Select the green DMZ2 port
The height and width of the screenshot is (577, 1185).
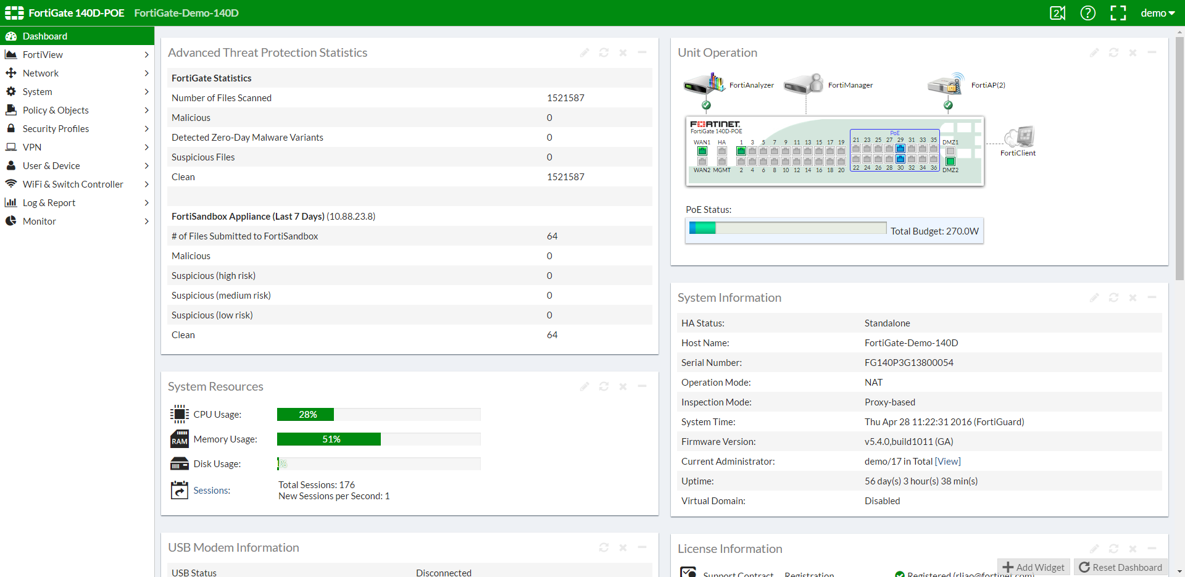click(950, 162)
